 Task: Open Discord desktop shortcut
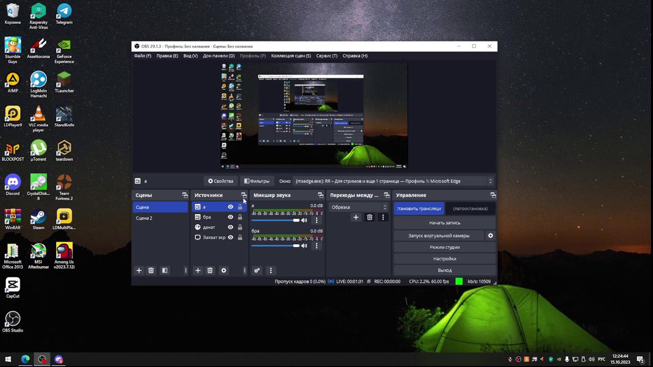[13, 185]
